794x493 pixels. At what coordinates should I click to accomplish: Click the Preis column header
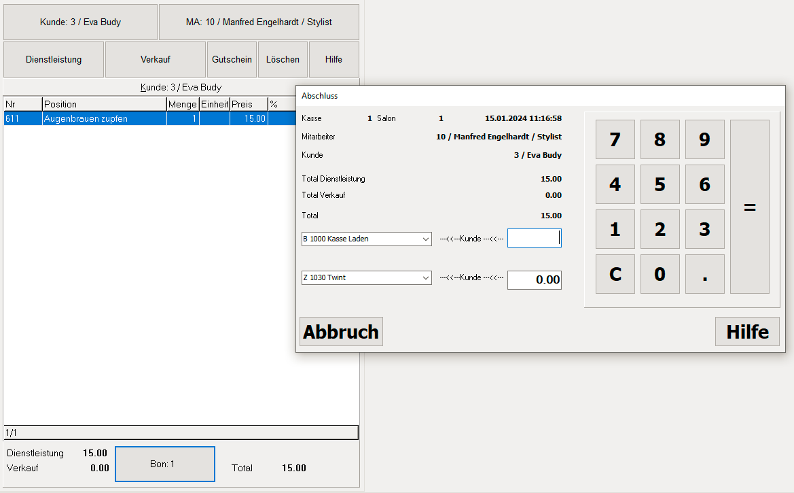pos(249,104)
